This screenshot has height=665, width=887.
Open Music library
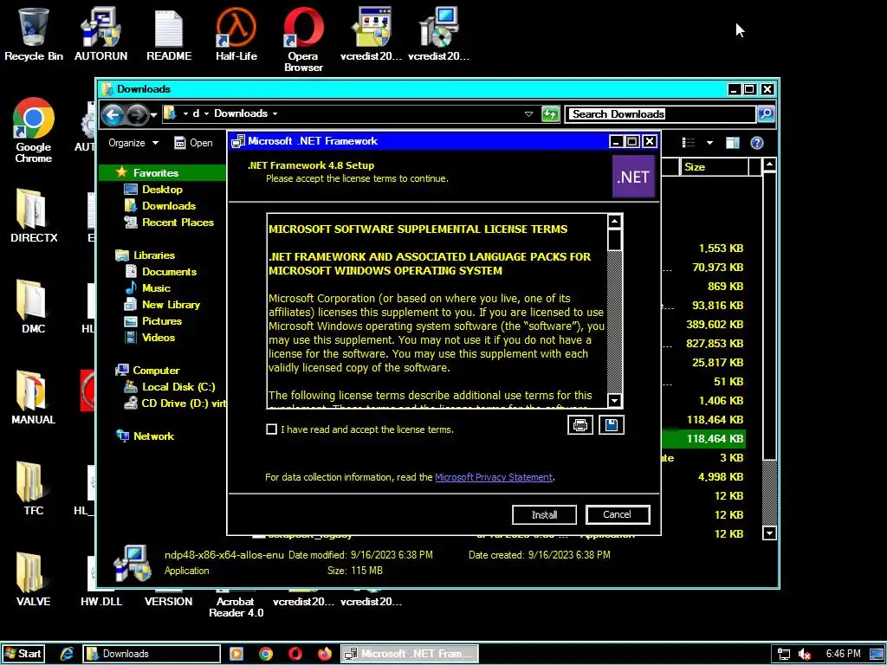[x=156, y=287]
